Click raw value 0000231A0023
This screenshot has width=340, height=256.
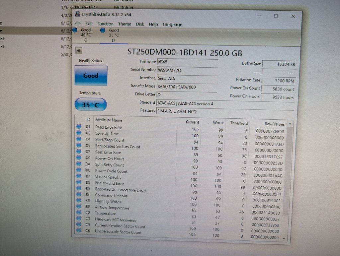(266, 213)
